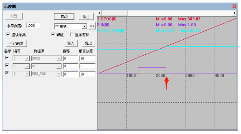241x134 pixels.
Task: Uncheck display checkbox for DPOS row
Action: click(7, 58)
